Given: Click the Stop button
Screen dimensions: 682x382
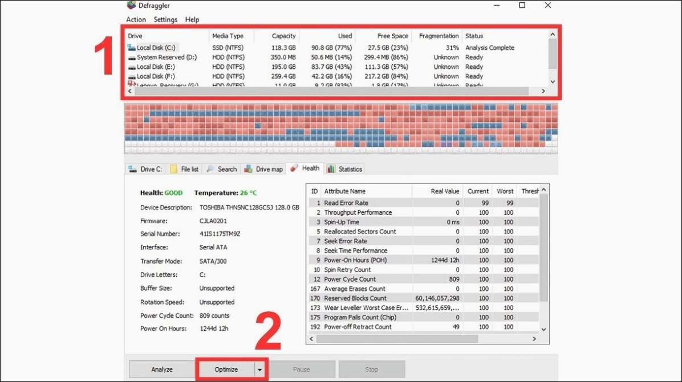Looking at the screenshot, I should pyautogui.click(x=371, y=369).
